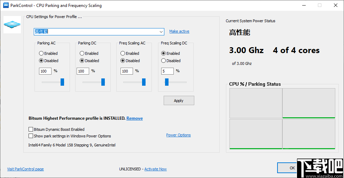Click the Freq Scaling AC percent field
The image size is (344, 178).
pos(127,71)
